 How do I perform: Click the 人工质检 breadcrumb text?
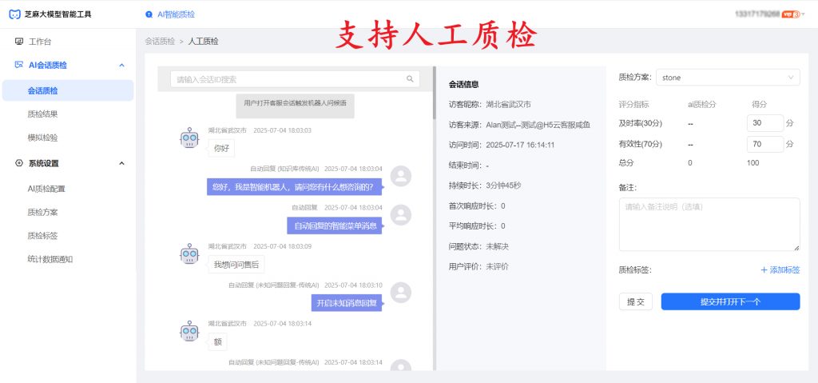[x=203, y=42]
